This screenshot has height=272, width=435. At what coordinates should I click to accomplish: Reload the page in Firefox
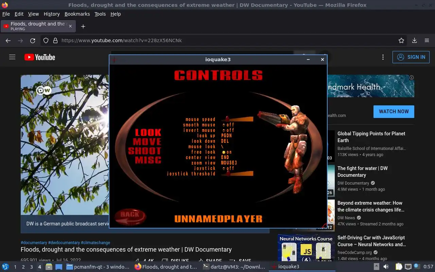pos(33,40)
